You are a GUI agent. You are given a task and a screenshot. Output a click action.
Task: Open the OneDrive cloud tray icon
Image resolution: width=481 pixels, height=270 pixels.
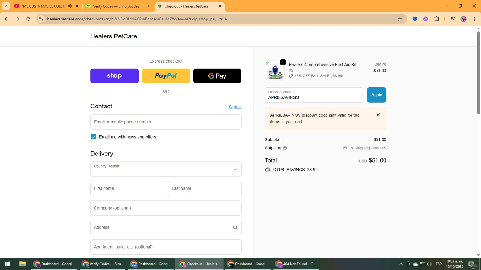point(415,264)
